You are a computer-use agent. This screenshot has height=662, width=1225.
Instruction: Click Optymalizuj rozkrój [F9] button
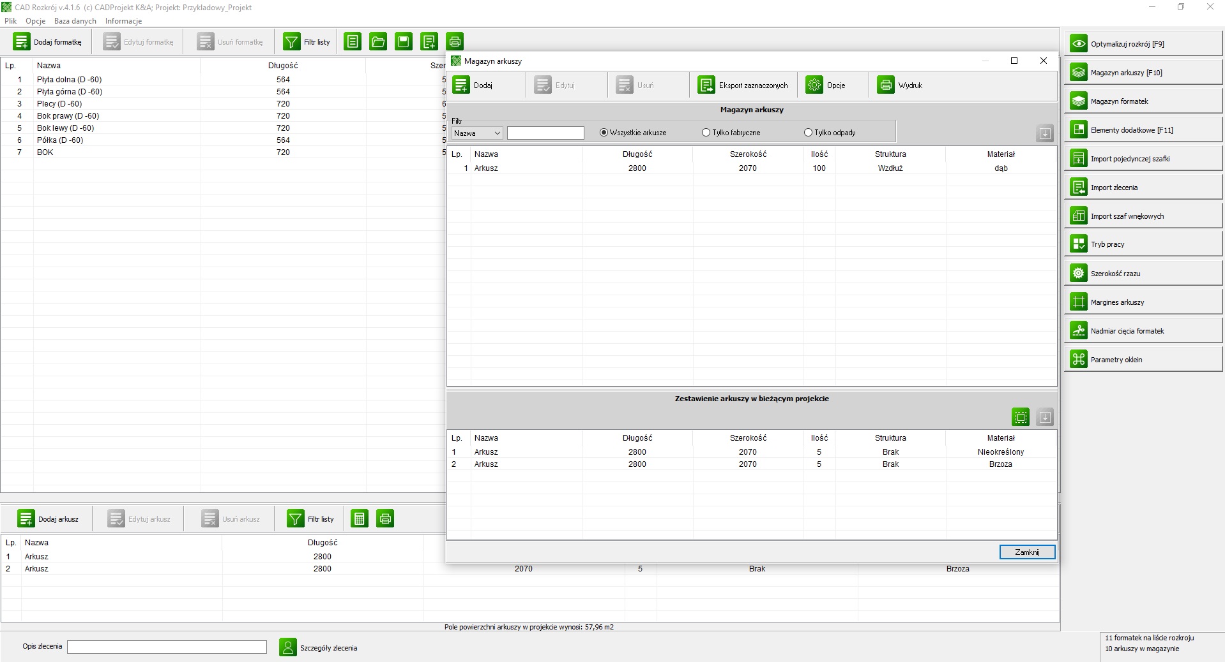coord(1143,44)
